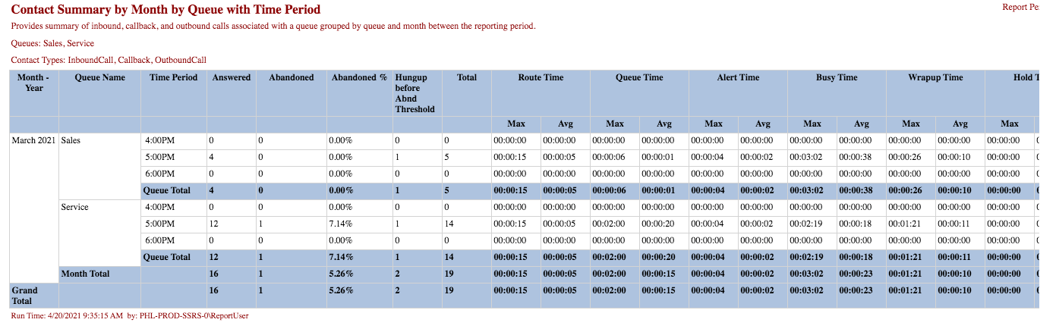Viewport: 1056px width, 332px height.
Task: Click the 'Service' queue name cell
Action: (x=74, y=207)
